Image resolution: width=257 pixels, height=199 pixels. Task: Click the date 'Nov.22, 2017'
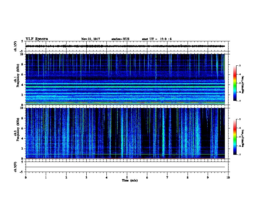[x=91, y=39]
